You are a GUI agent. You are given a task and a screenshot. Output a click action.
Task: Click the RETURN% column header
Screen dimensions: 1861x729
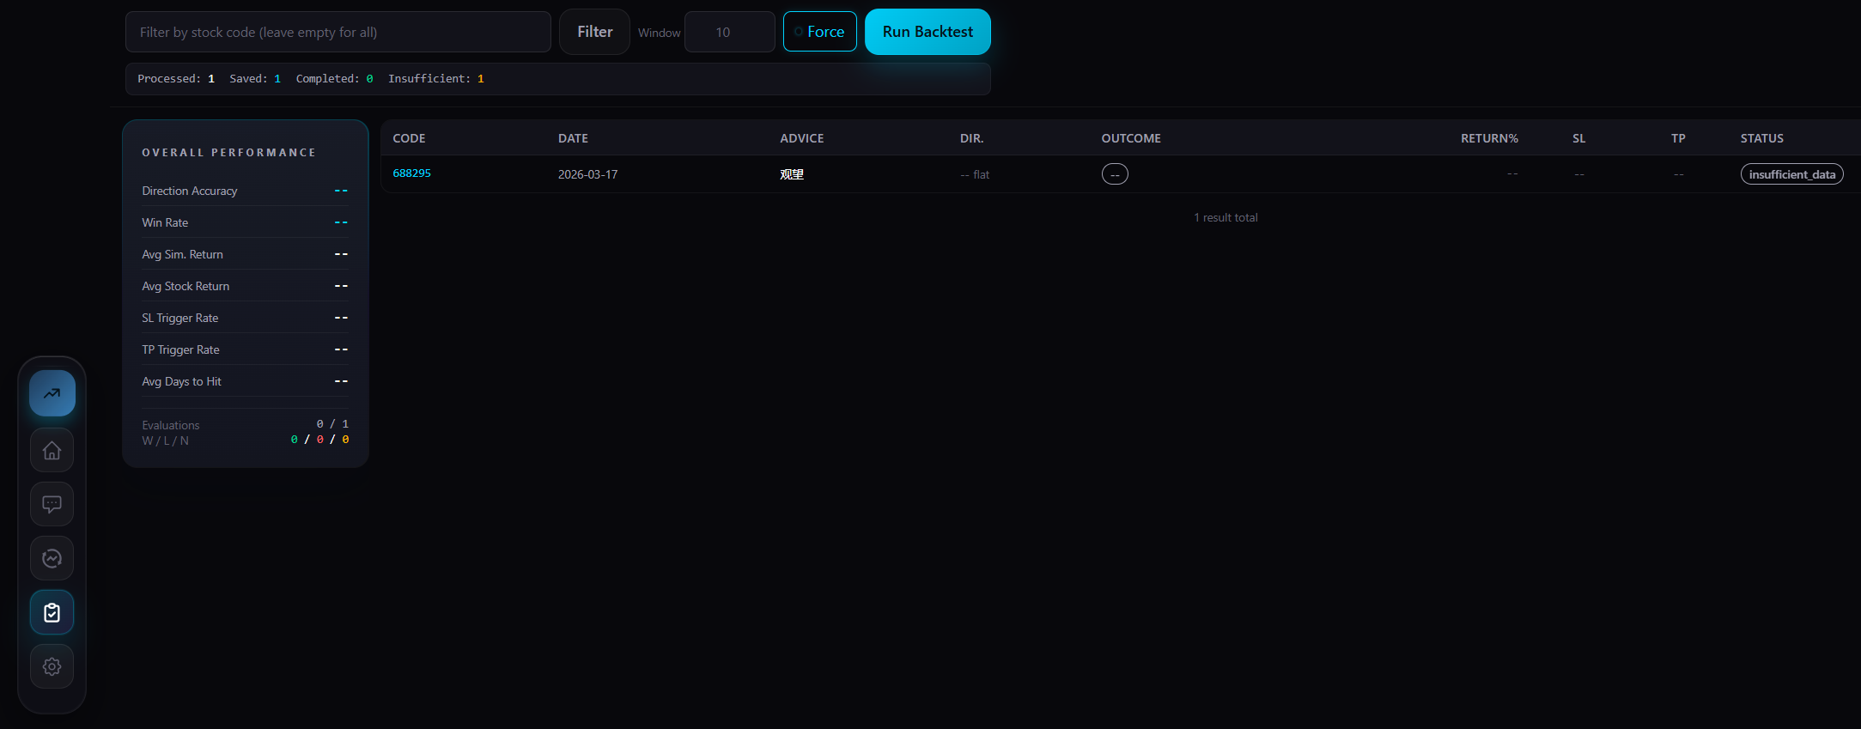1489,138
